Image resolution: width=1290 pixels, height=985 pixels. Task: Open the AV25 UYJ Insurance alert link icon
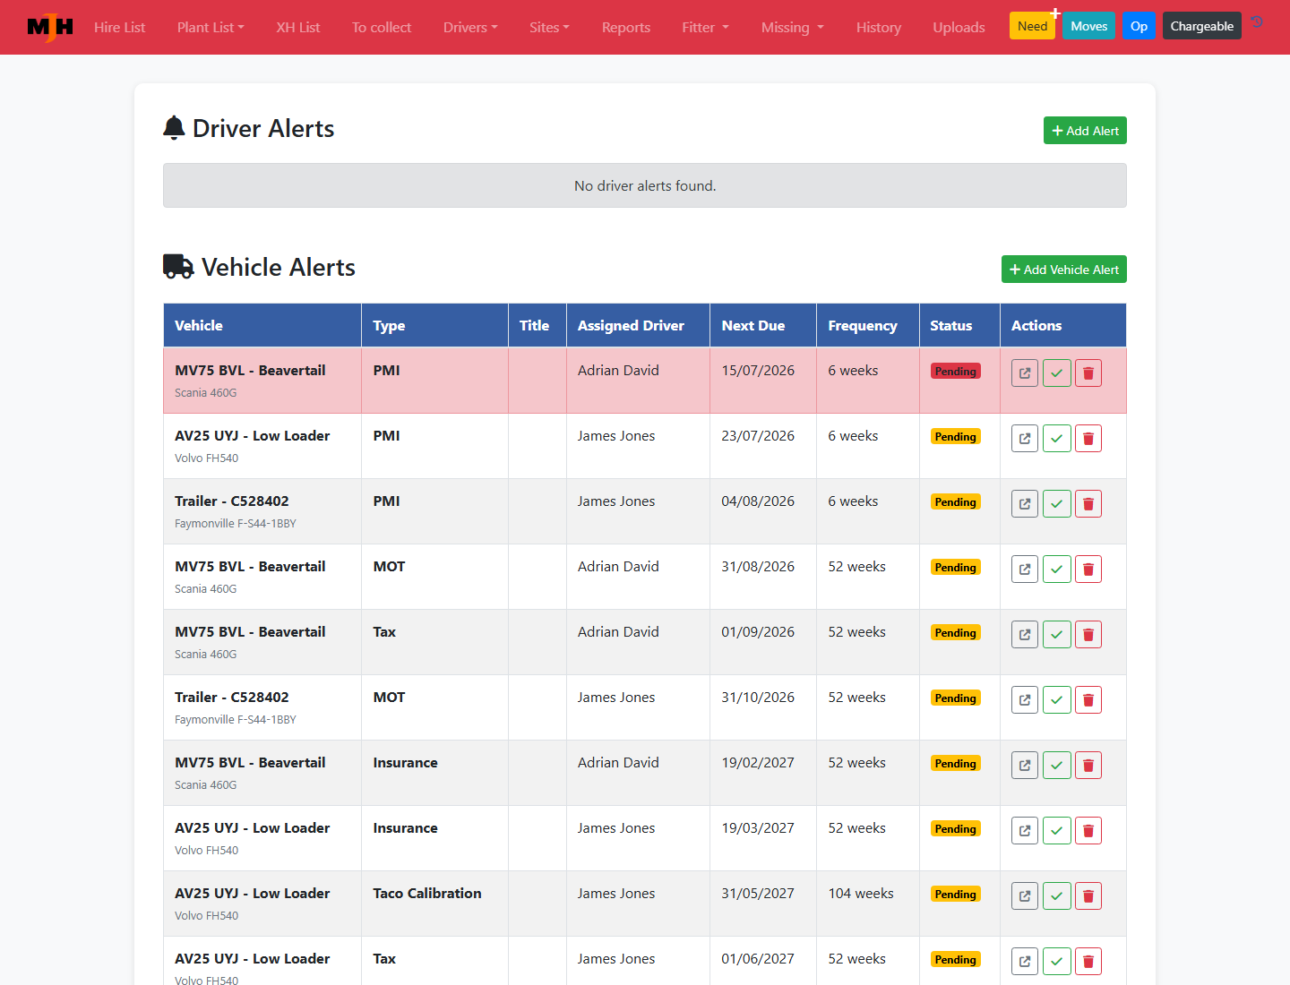pos(1025,831)
